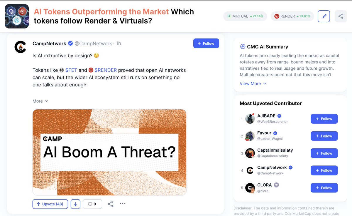Follow CampNetwork from the post header
352x216 pixels.
[206, 43]
